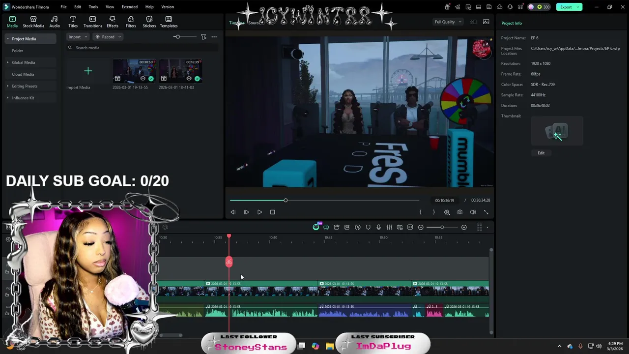Adjust the media thumbnail size slider

pyautogui.click(x=184, y=37)
